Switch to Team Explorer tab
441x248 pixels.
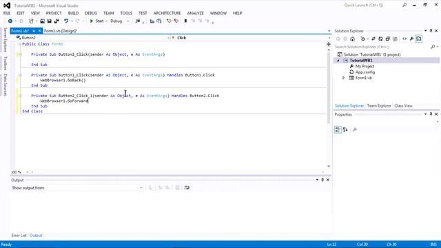click(x=379, y=105)
